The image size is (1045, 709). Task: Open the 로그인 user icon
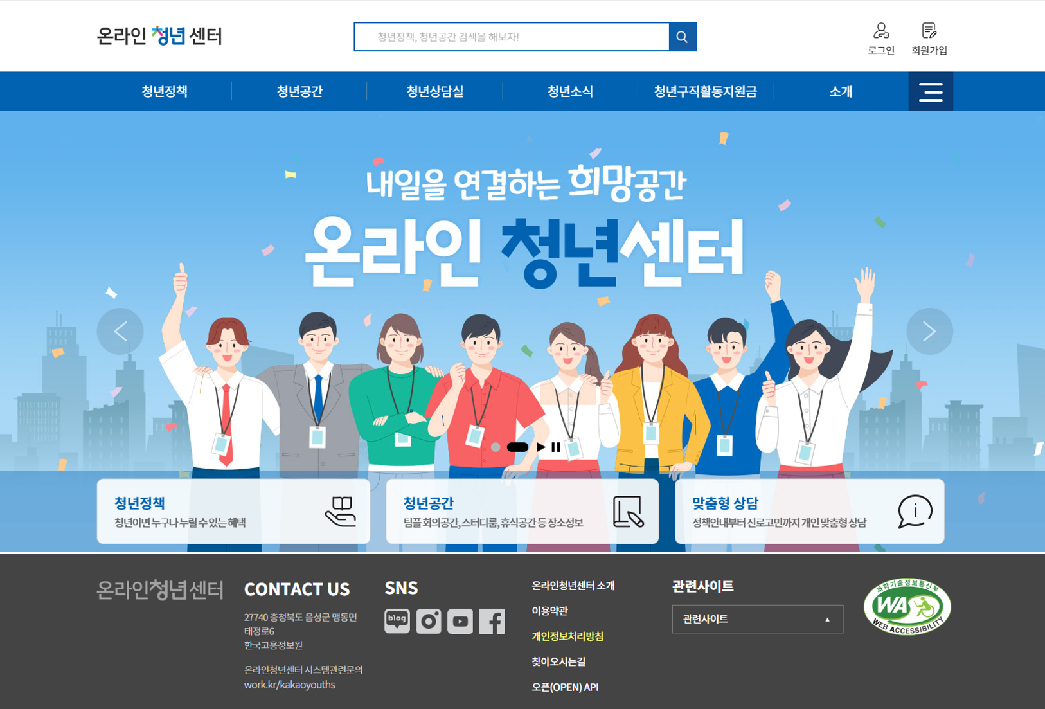(881, 30)
